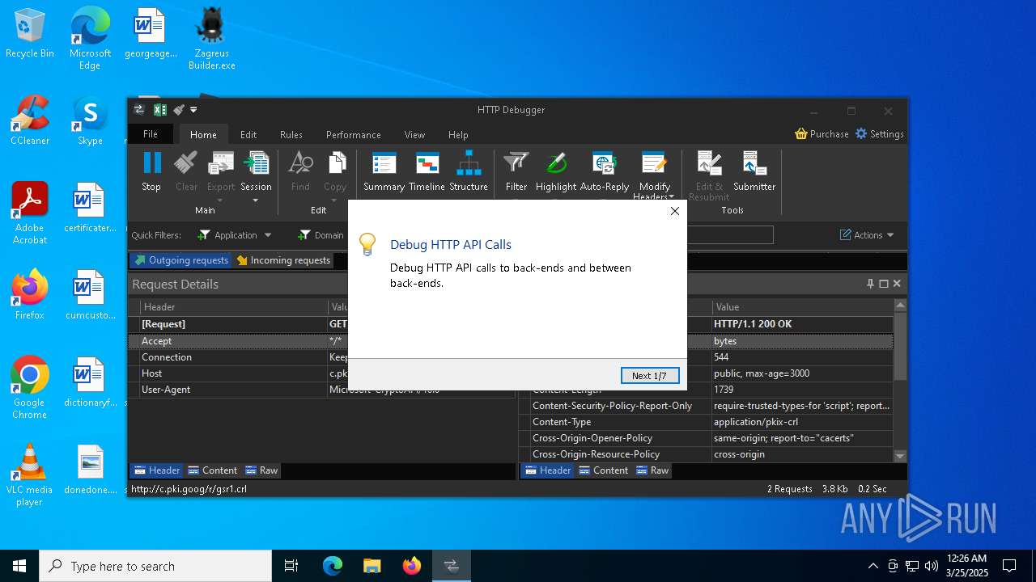Open File Explorer from the taskbar

click(x=372, y=566)
